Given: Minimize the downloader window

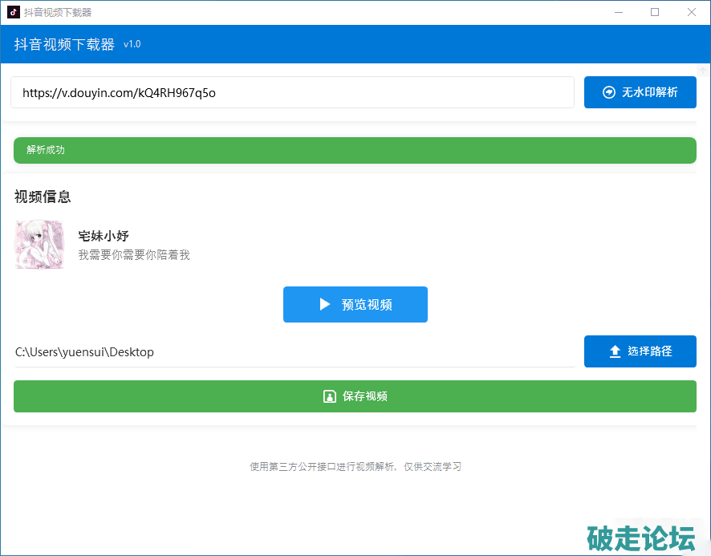Looking at the screenshot, I should coord(619,12).
